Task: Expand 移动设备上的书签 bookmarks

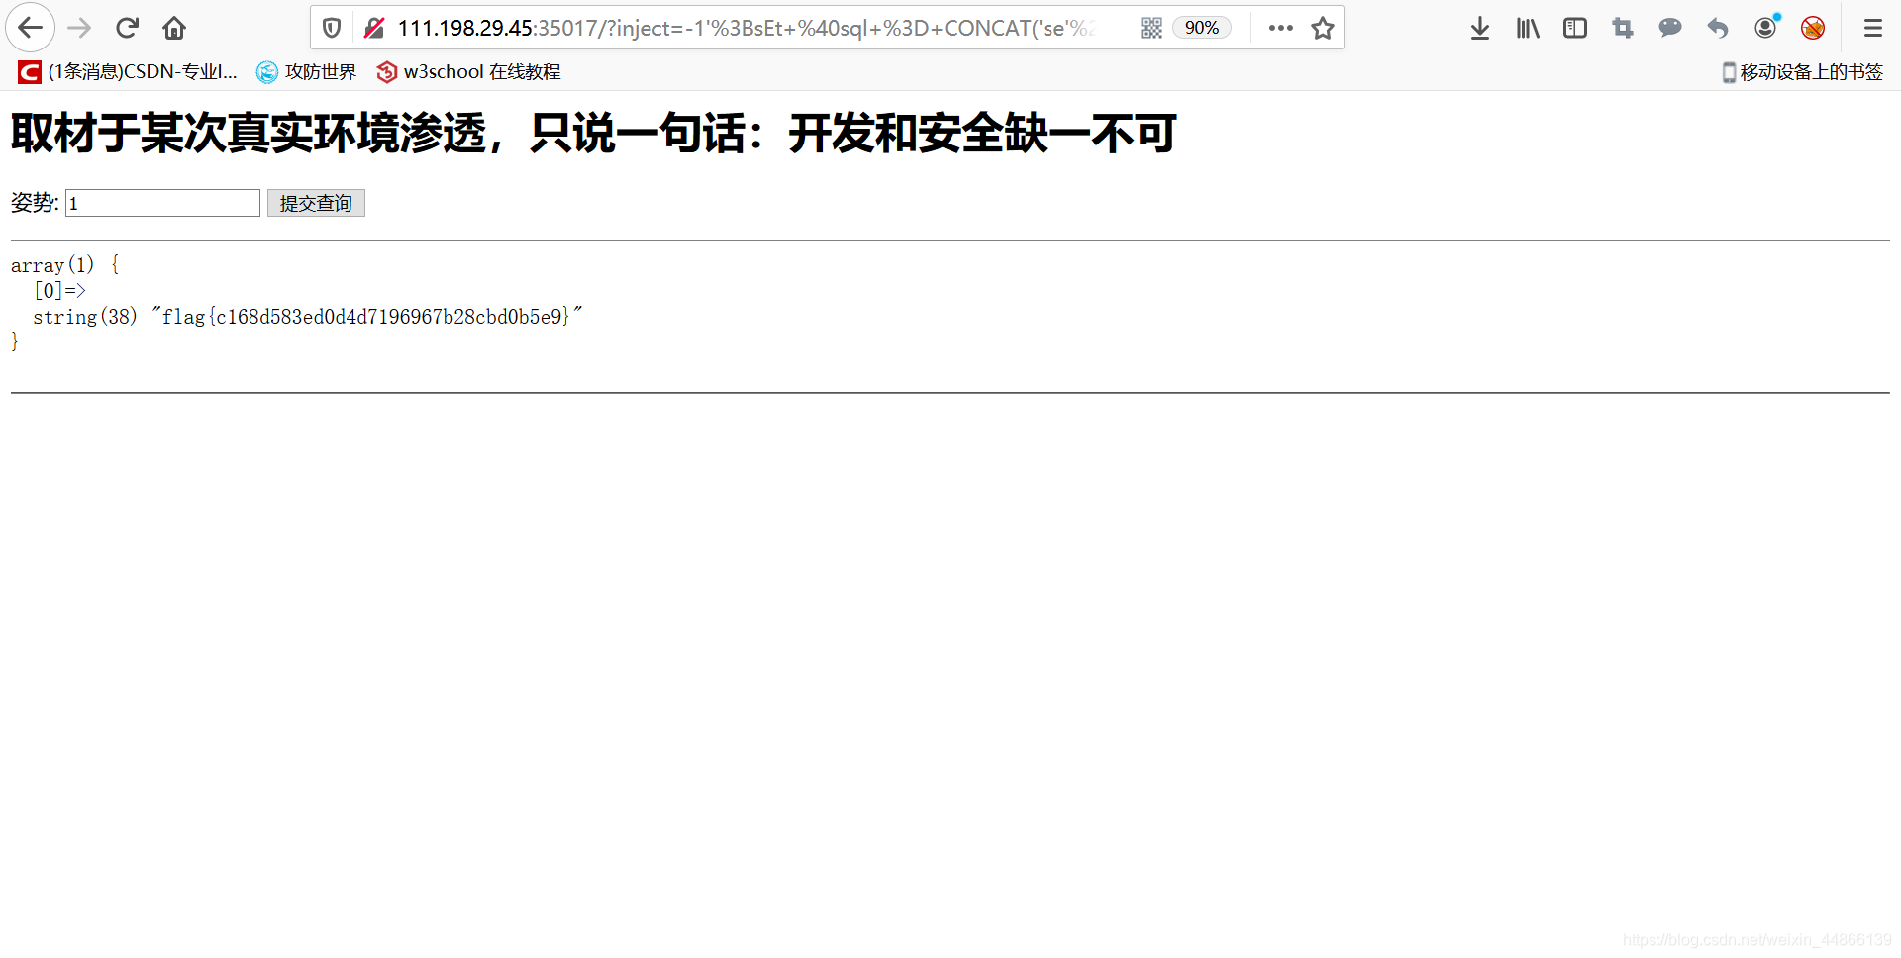Action: [1801, 72]
